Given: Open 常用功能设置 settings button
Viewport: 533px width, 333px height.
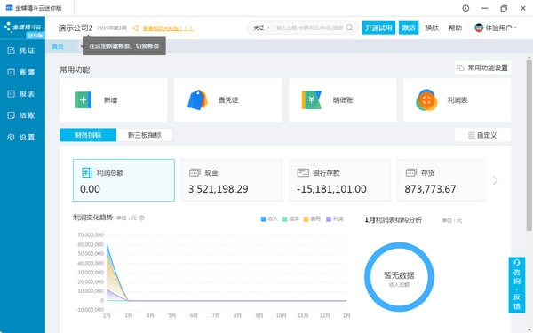Looking at the screenshot, I should coord(482,68).
